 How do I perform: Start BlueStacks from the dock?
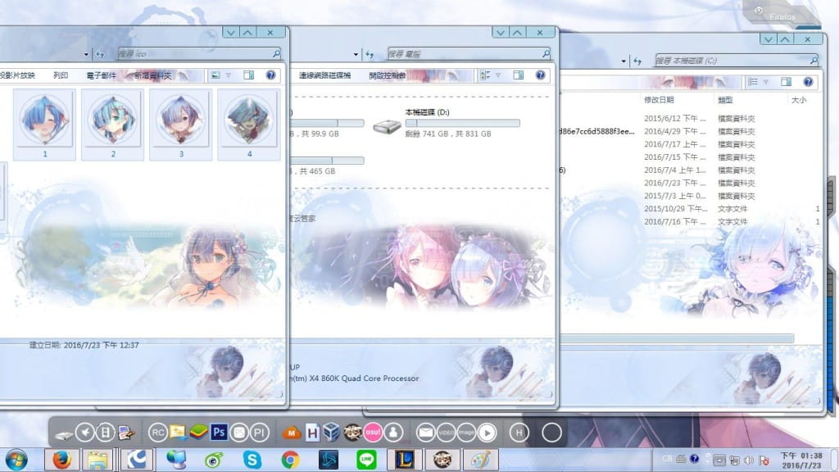(x=197, y=431)
